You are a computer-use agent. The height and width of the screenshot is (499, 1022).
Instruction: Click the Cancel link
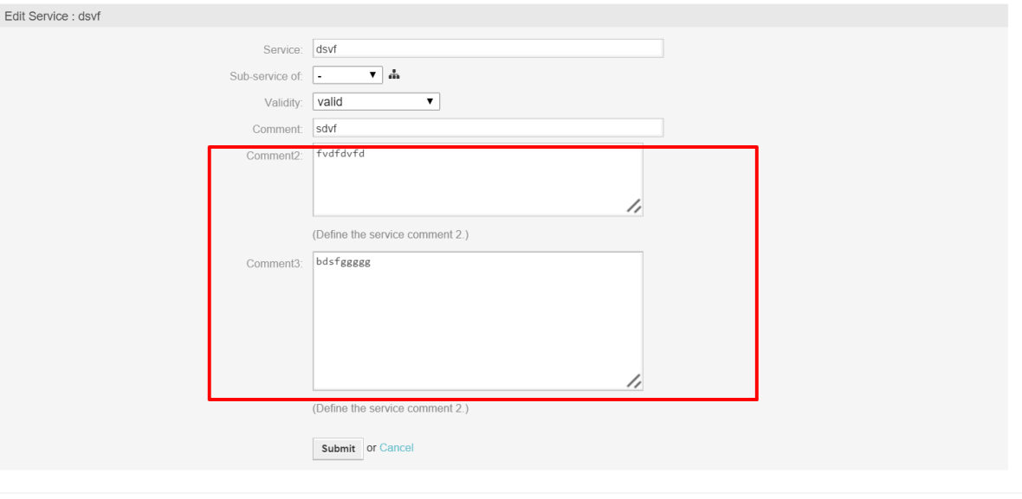[x=396, y=448]
